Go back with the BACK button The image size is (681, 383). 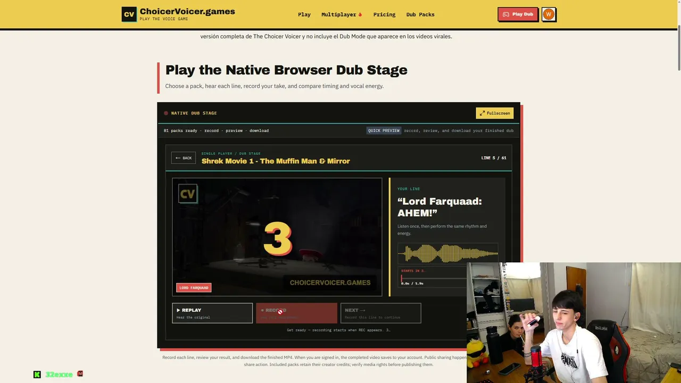pyautogui.click(x=184, y=158)
